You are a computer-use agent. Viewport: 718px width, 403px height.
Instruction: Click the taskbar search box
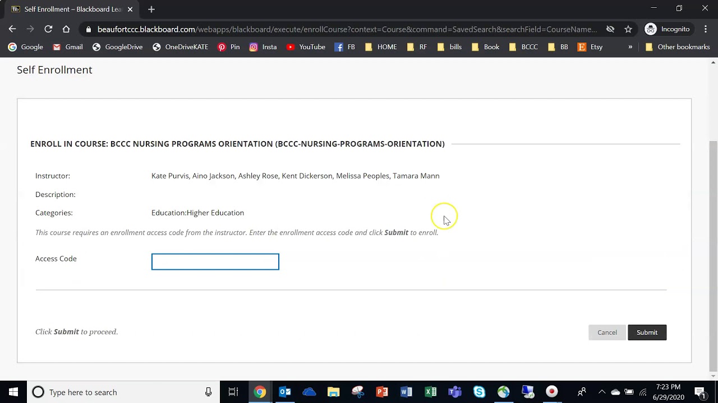pos(123,392)
